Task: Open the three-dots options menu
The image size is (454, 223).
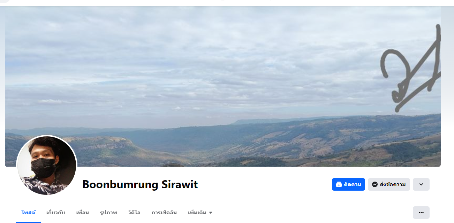Action: 421,213
